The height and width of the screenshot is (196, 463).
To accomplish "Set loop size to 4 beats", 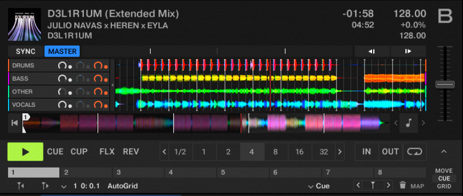I will (252, 152).
